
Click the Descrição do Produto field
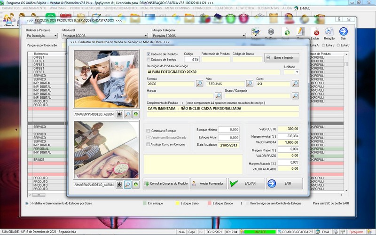pos(213,72)
